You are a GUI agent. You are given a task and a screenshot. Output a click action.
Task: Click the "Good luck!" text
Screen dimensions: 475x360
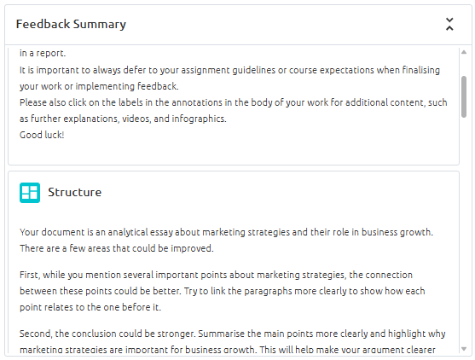tap(42, 135)
